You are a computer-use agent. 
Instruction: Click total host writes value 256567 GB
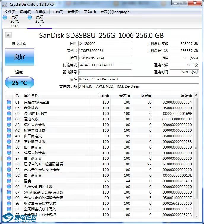[x=184, y=51]
